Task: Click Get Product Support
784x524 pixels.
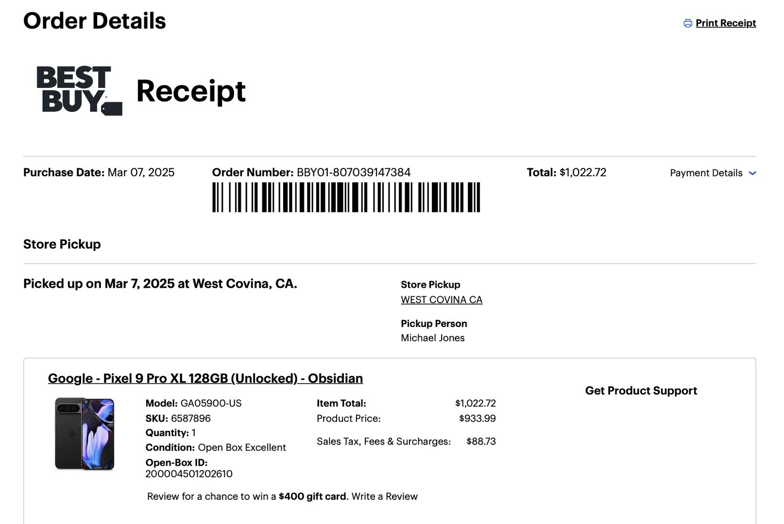Action: [x=641, y=391]
